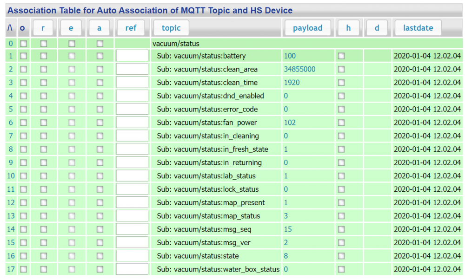Click the "ref" column header button
The image size is (465, 279).
(131, 28)
